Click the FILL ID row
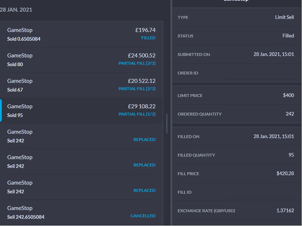Viewport: 302px width, 226px height. pyautogui.click(x=237, y=192)
